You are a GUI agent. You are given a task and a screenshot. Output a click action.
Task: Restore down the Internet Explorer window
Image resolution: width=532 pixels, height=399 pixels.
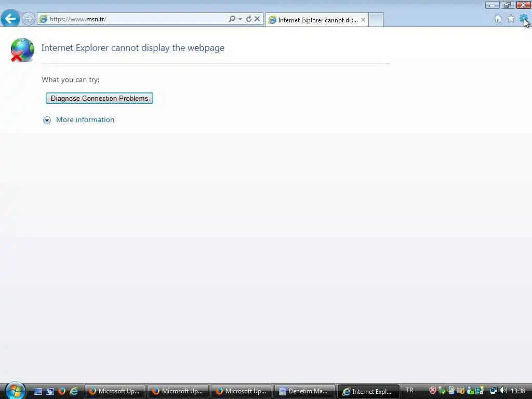(x=508, y=5)
